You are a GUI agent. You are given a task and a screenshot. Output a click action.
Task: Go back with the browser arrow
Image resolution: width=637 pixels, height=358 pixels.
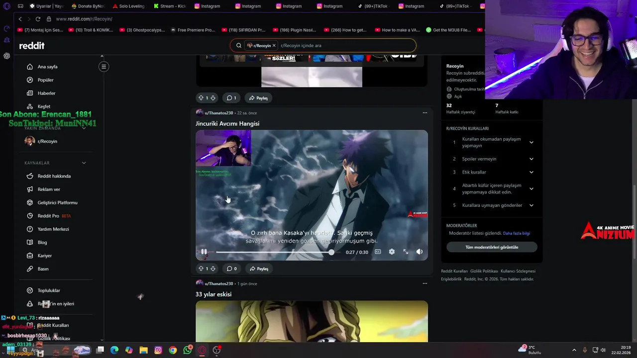20,19
